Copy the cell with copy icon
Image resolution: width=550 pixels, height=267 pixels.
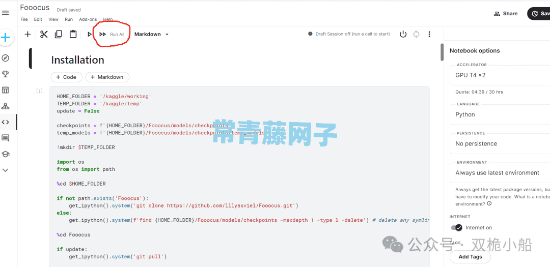point(59,34)
